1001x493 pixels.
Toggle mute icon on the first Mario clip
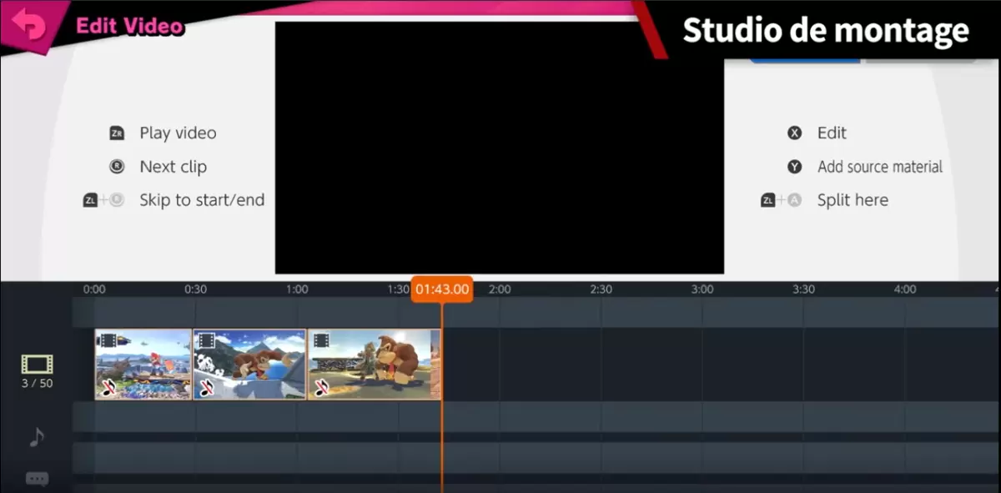(109, 387)
